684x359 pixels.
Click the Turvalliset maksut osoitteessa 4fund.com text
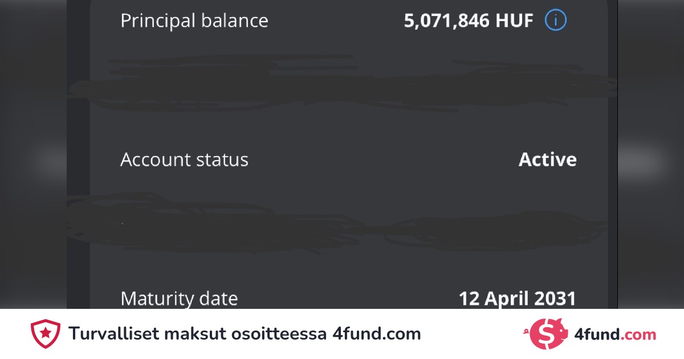pyautogui.click(x=245, y=334)
